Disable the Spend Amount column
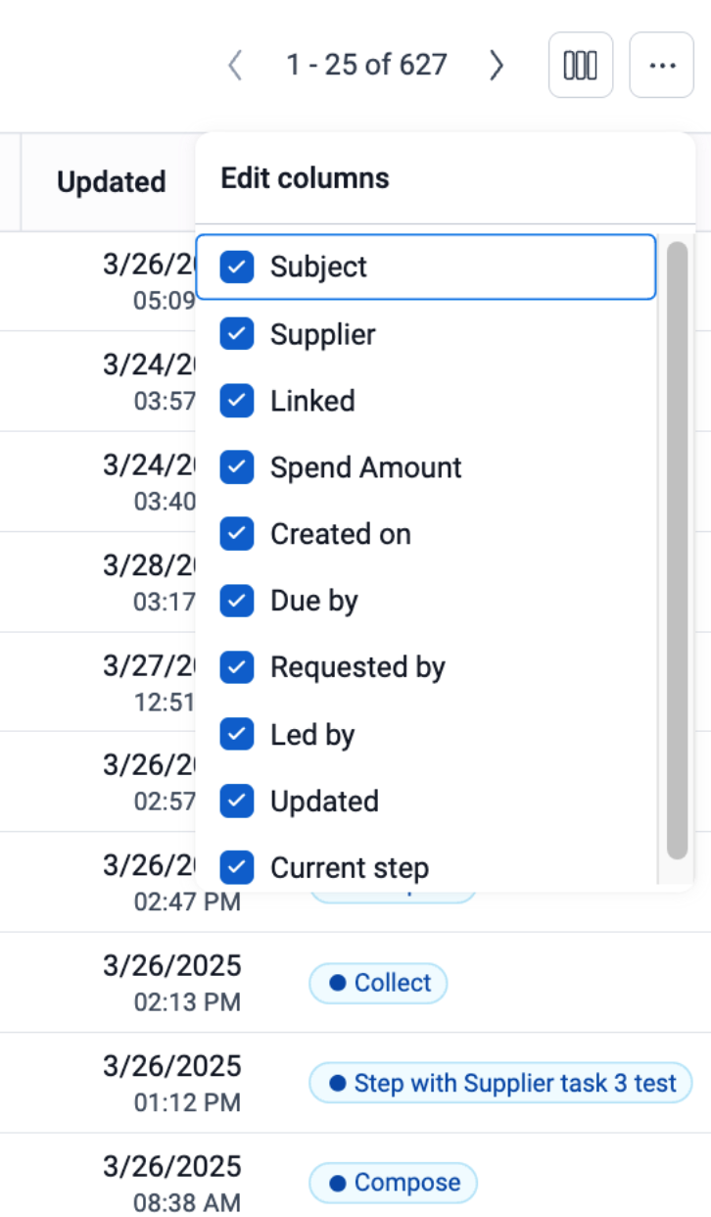Viewport: 711px width, 1217px height. pos(237,467)
